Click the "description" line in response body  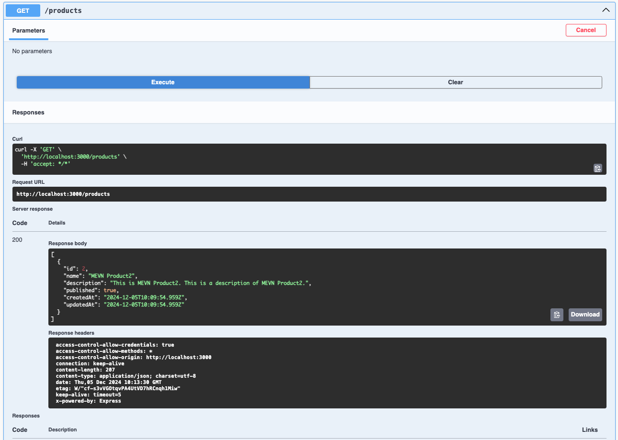[x=187, y=283]
